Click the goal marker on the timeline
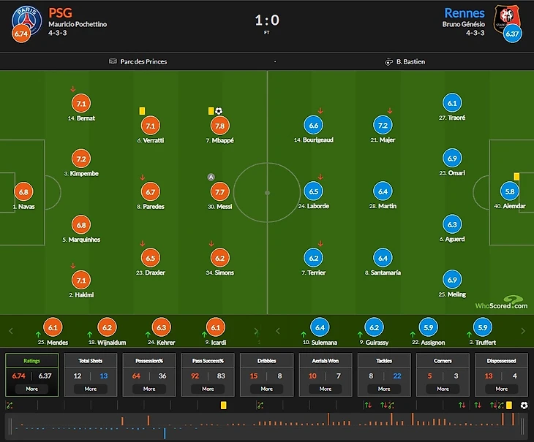Screen dimensions: 534x442 pyautogui.click(x=524, y=405)
